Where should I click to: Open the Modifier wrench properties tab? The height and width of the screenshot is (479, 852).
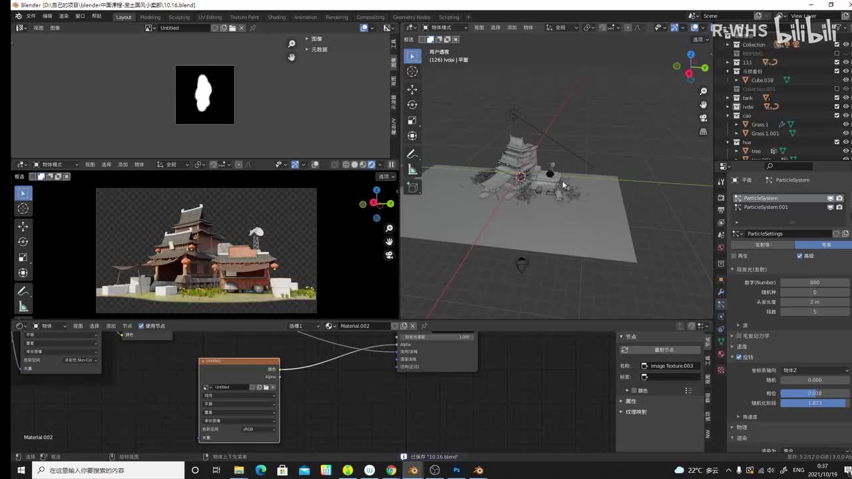tap(721, 291)
